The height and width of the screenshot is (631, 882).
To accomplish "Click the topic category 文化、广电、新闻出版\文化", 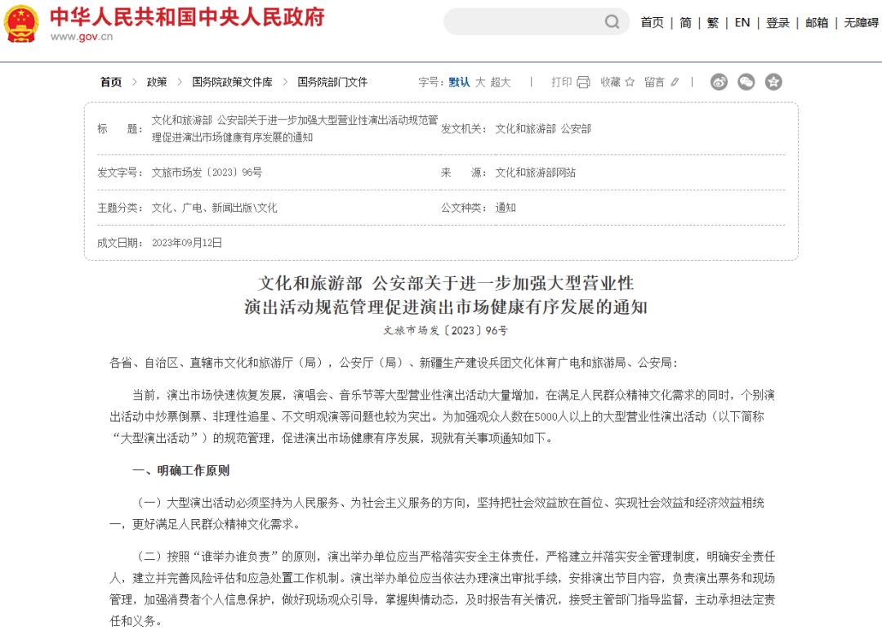I will click(x=214, y=208).
